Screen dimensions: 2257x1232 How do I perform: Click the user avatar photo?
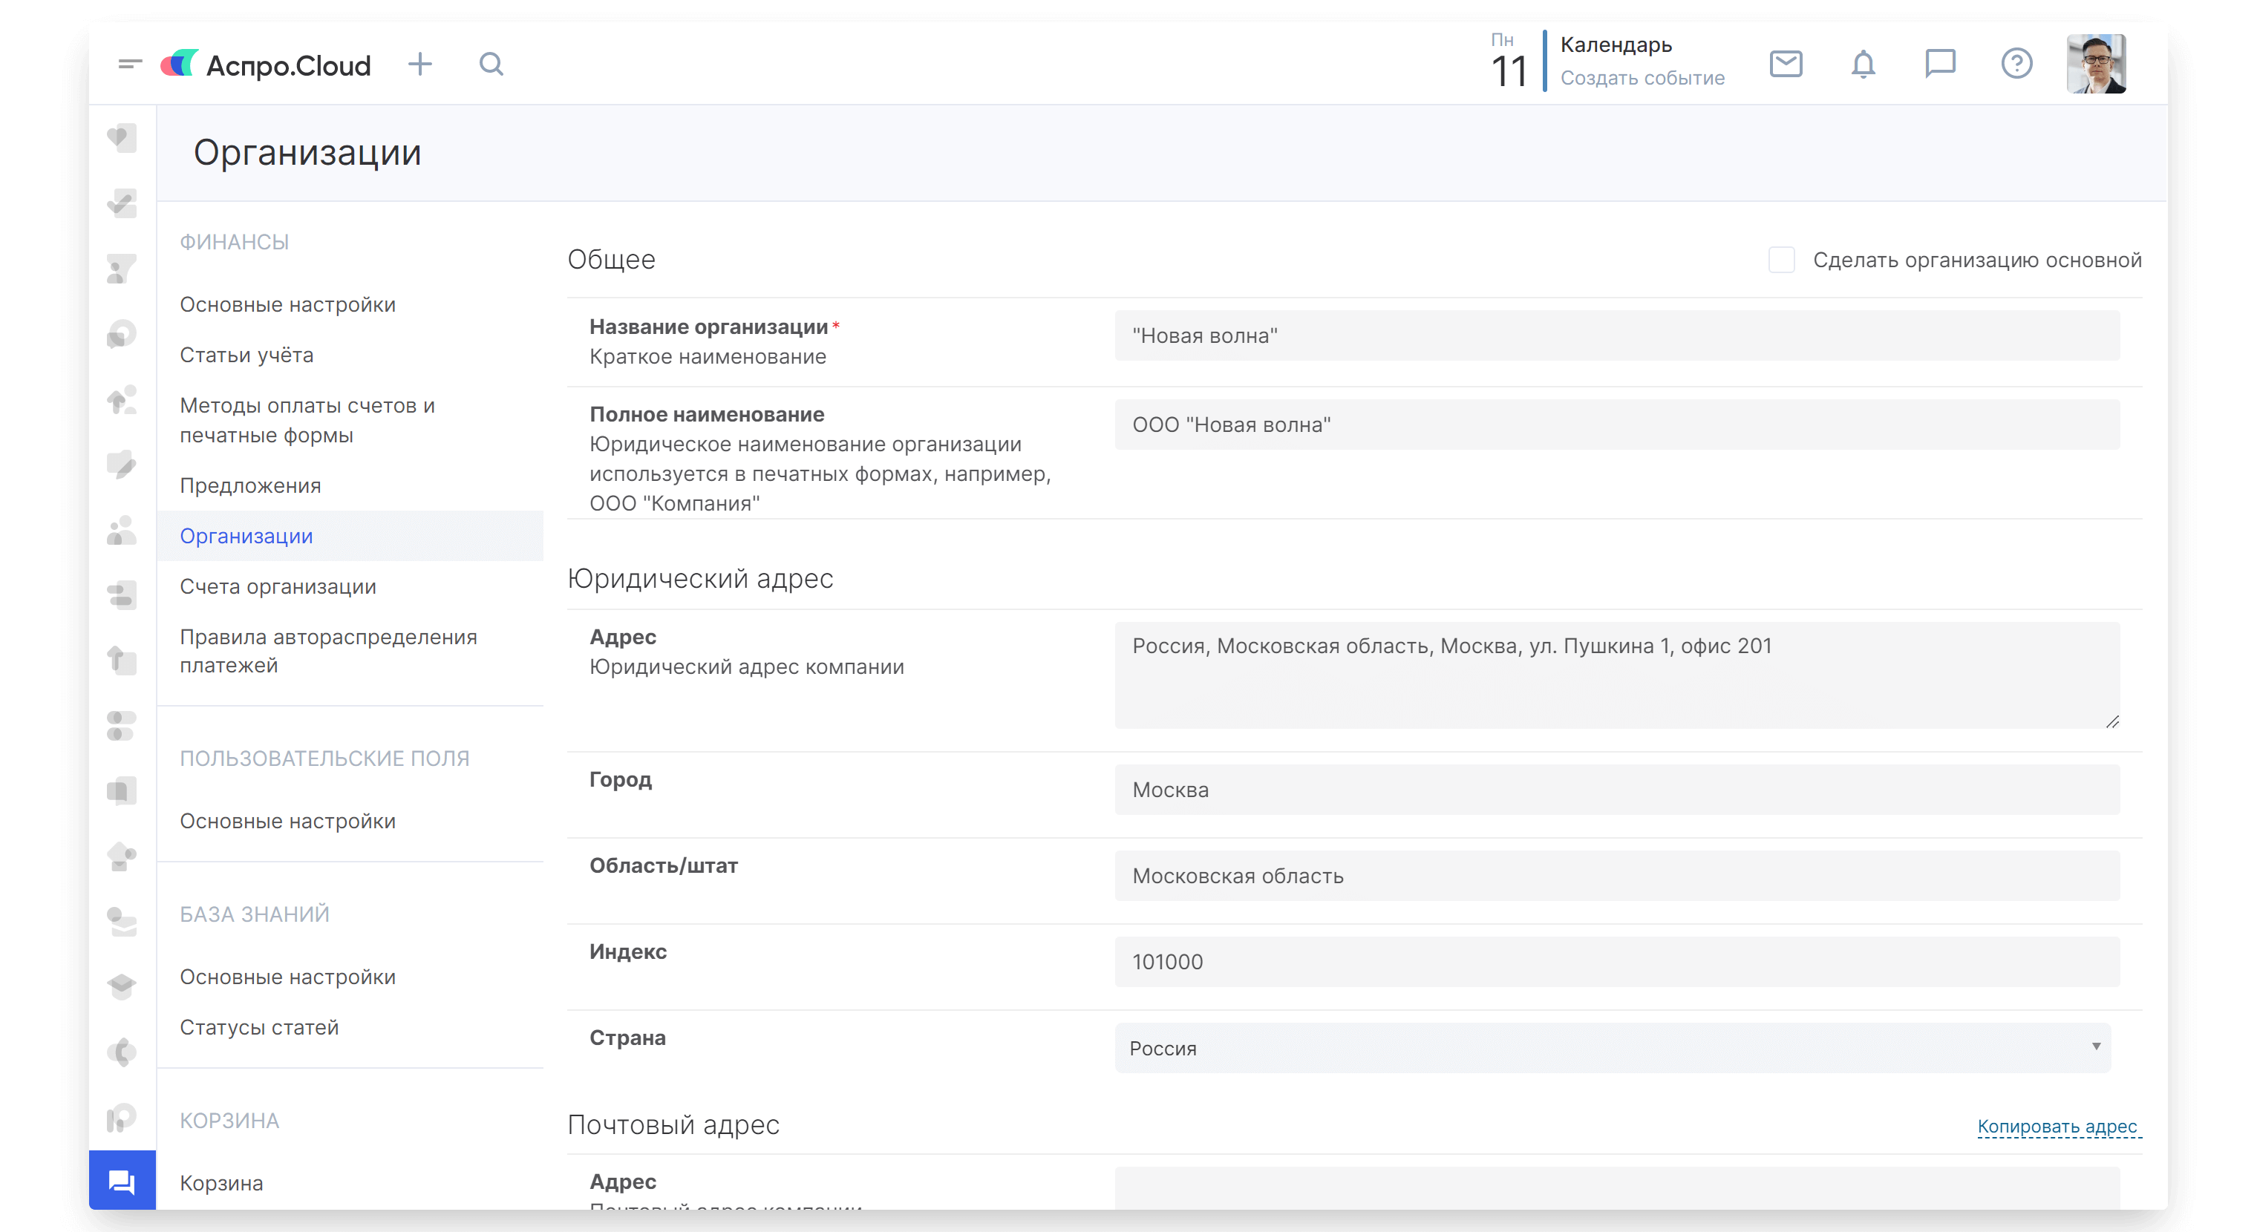tap(2096, 64)
